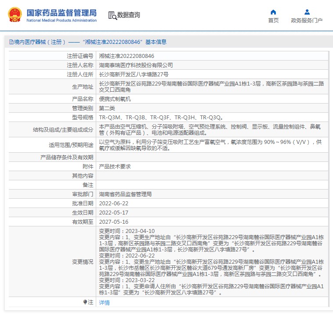
Task: Click the 审批部门 label
Action: pos(83,194)
